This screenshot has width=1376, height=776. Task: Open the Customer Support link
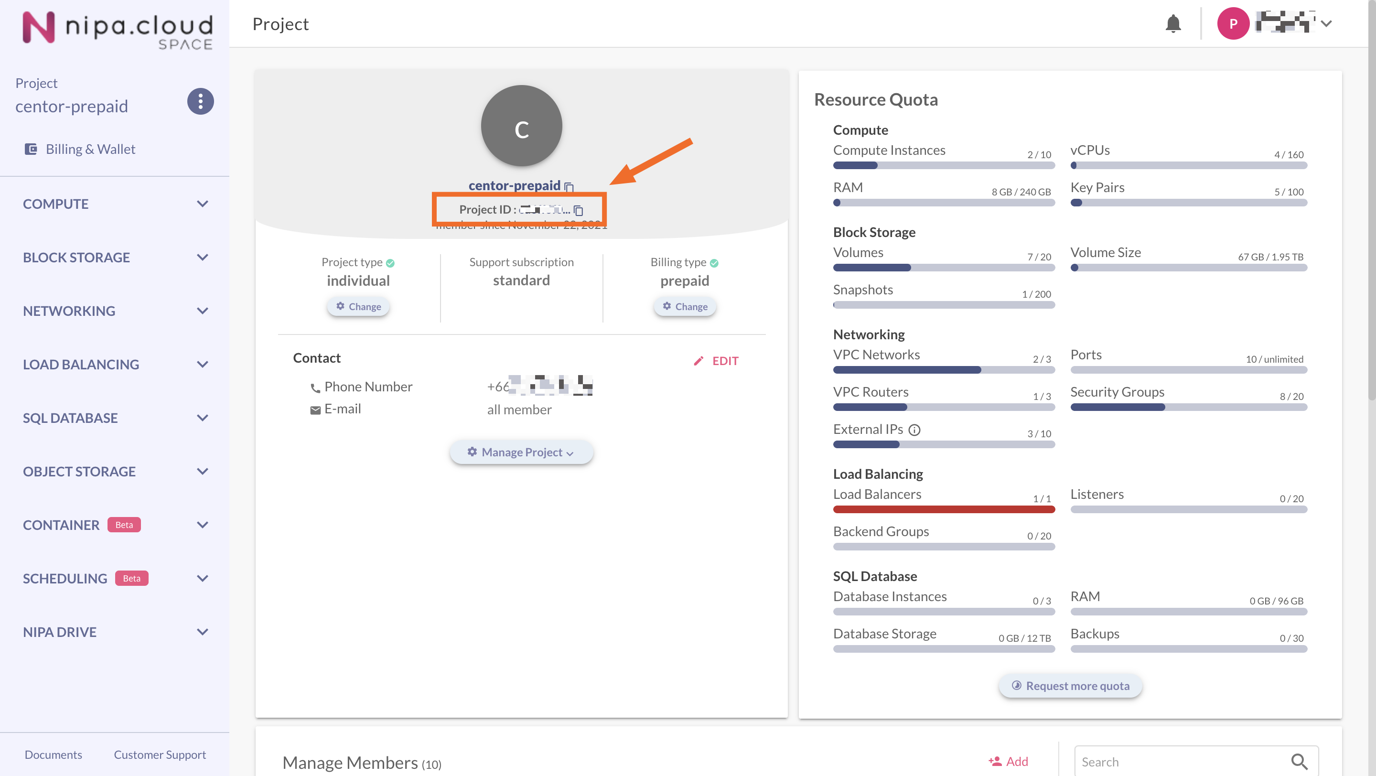[160, 754]
